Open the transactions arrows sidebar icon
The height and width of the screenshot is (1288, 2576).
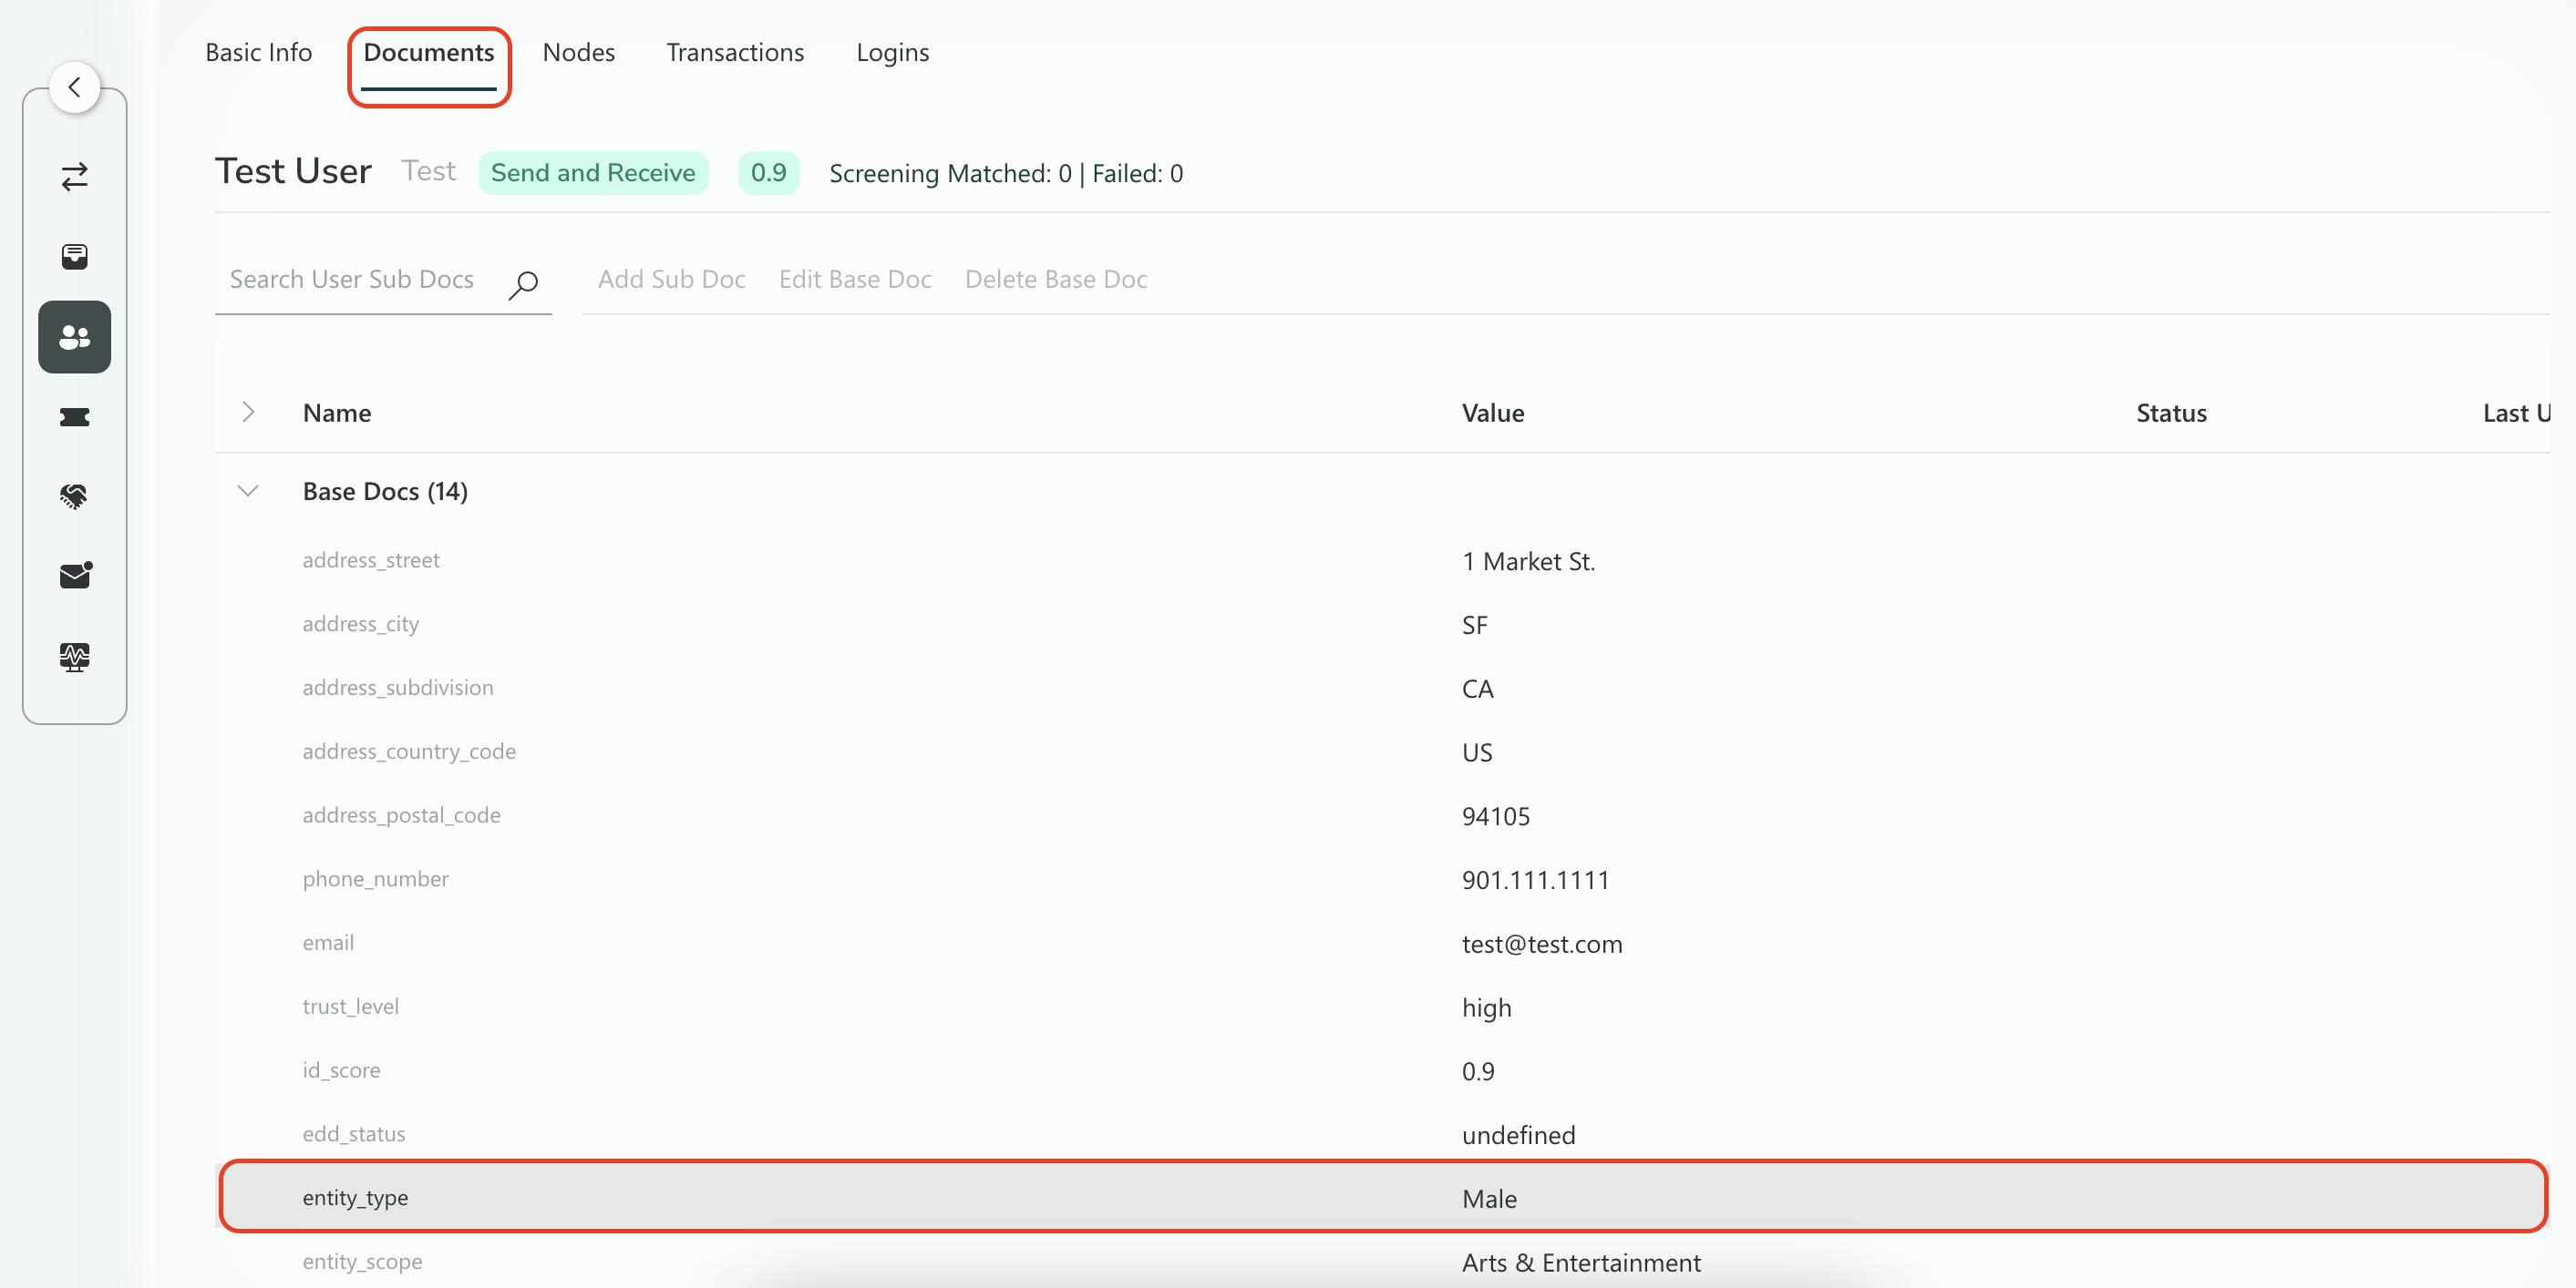tap(75, 177)
